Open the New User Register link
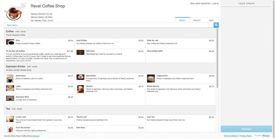This screenshot has height=139, width=275. tap(200, 4)
